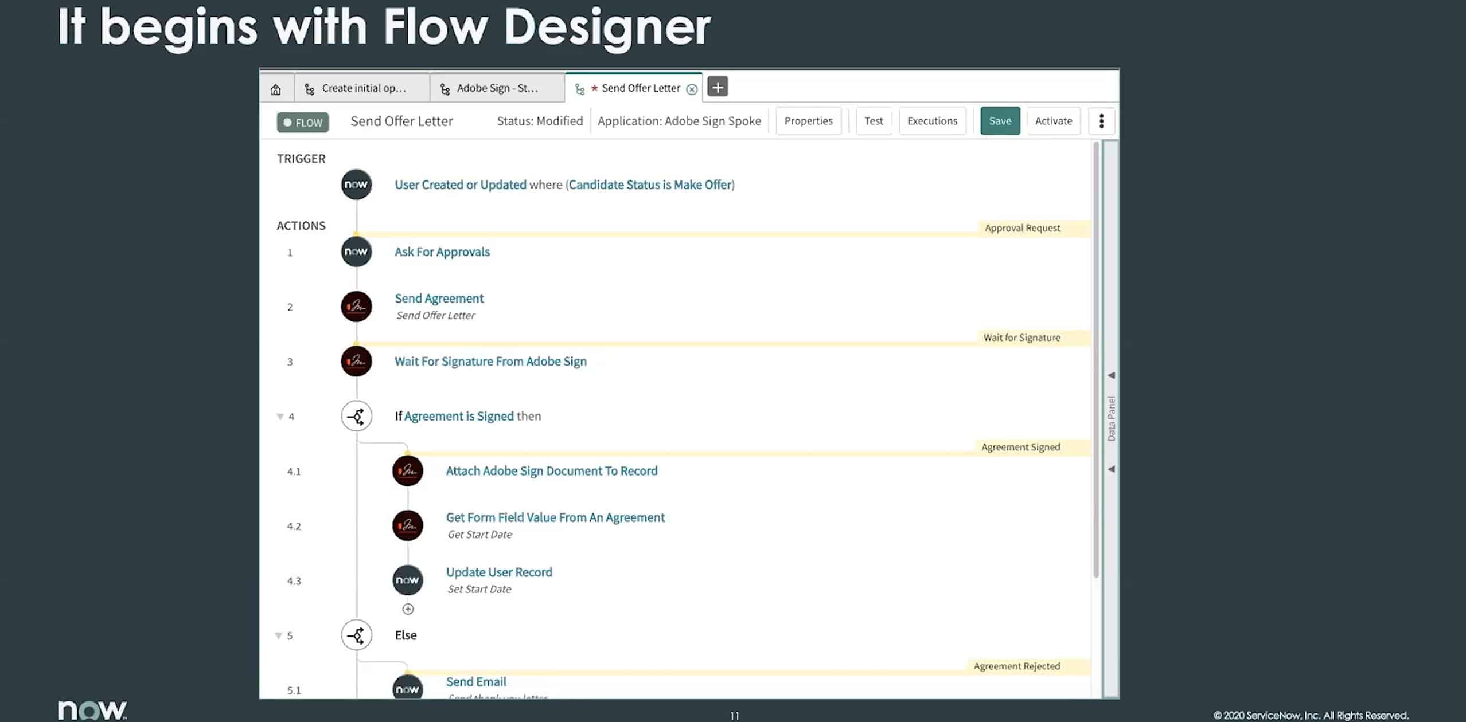Switch to the Create initial op... tab
The image size is (1466, 722).
coord(362,88)
